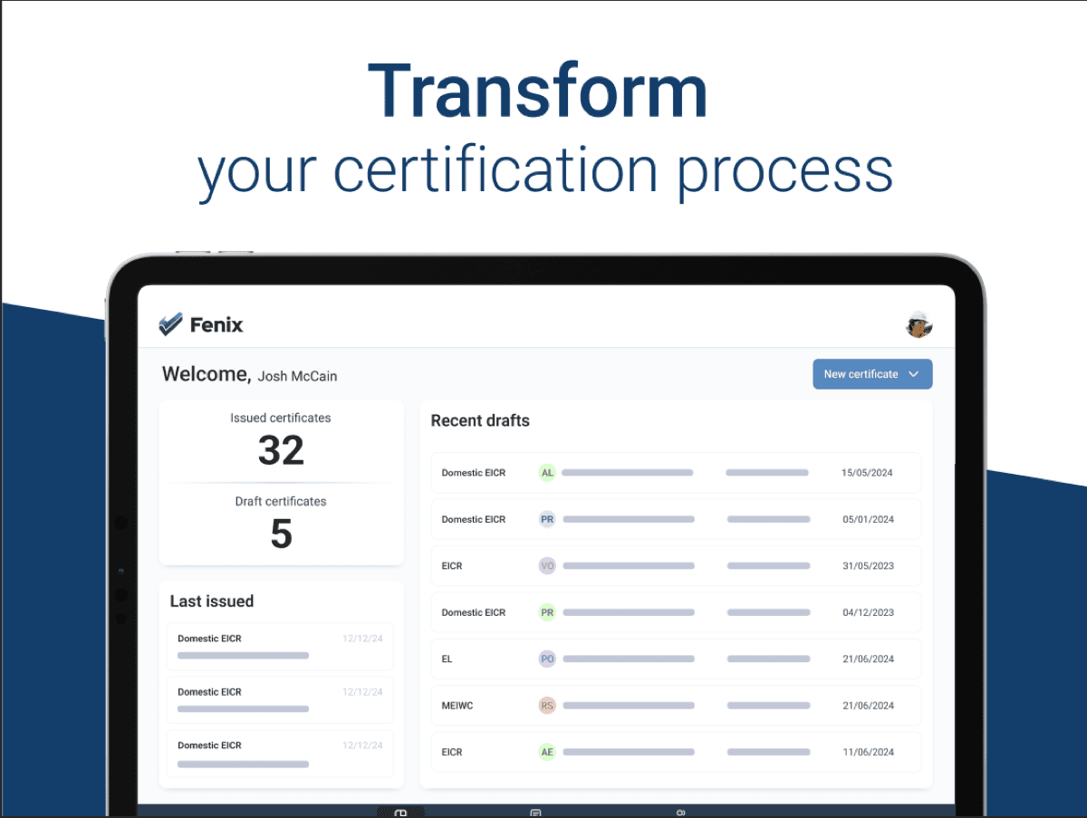
Task: Select the VO avatar badge
Action: (x=546, y=566)
